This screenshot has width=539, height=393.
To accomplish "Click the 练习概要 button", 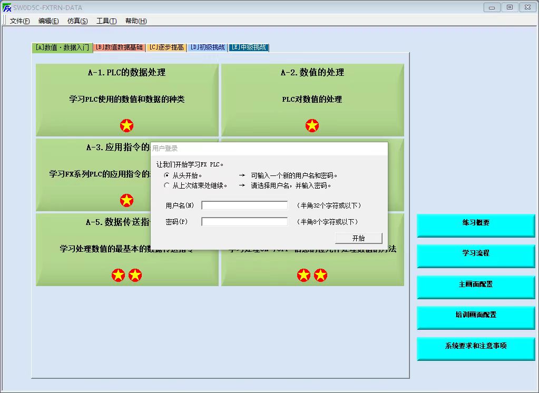I will (476, 223).
